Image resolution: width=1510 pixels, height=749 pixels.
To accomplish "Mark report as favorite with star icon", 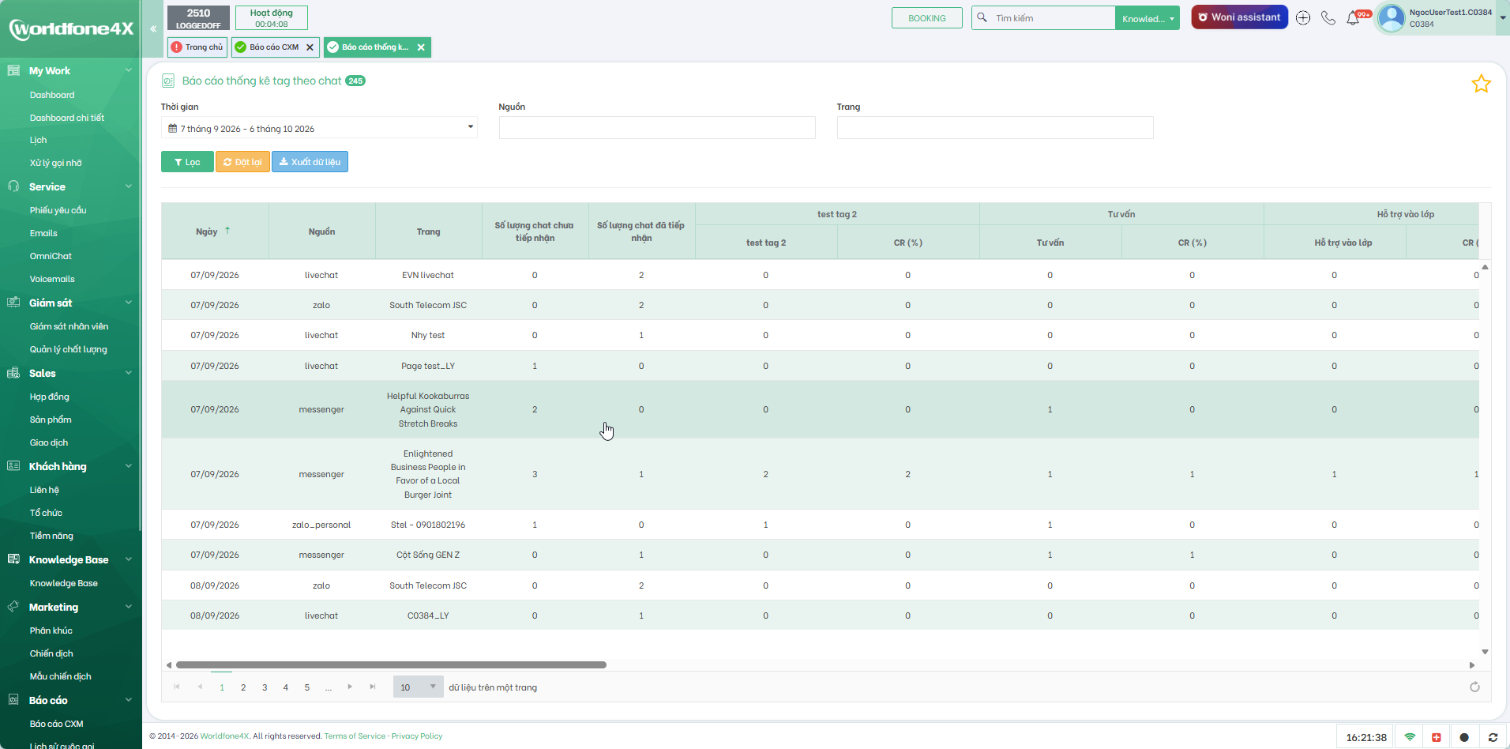I will tap(1481, 84).
